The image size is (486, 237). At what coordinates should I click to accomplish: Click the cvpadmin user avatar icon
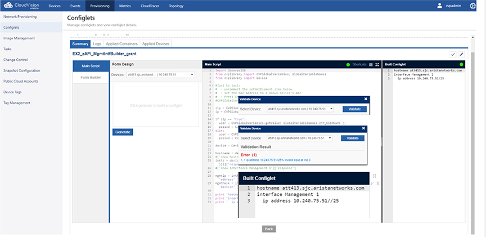tap(439, 6)
